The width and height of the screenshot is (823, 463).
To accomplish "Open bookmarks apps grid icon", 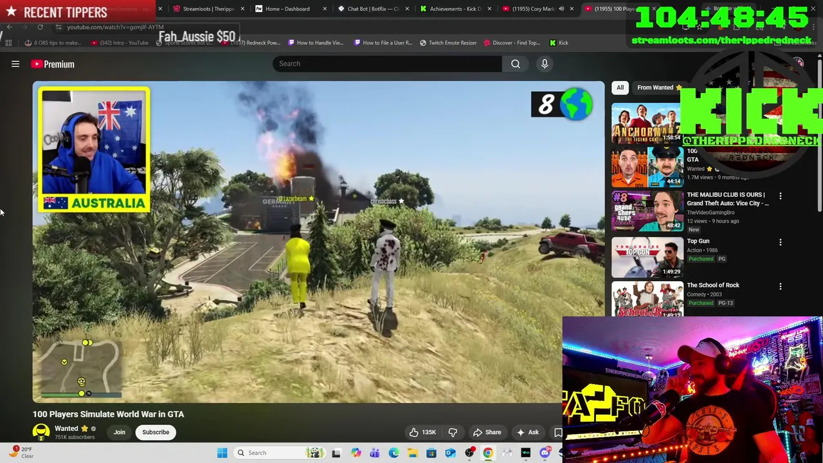I will point(8,42).
